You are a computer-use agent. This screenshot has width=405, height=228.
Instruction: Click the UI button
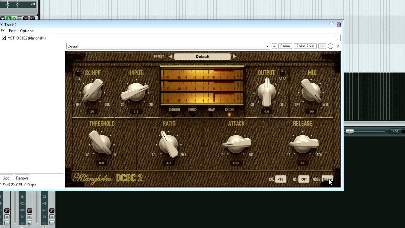click(x=322, y=46)
